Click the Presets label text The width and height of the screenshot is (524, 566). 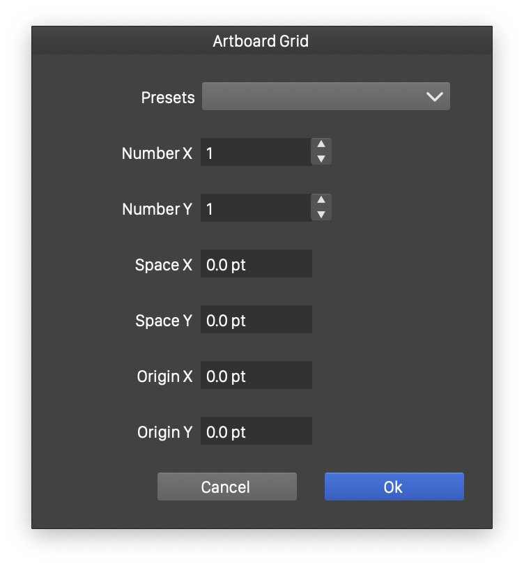click(168, 98)
